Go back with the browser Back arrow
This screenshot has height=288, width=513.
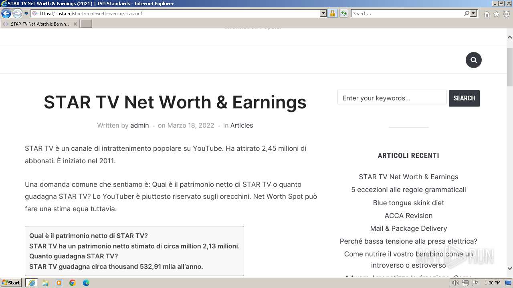coord(6,14)
